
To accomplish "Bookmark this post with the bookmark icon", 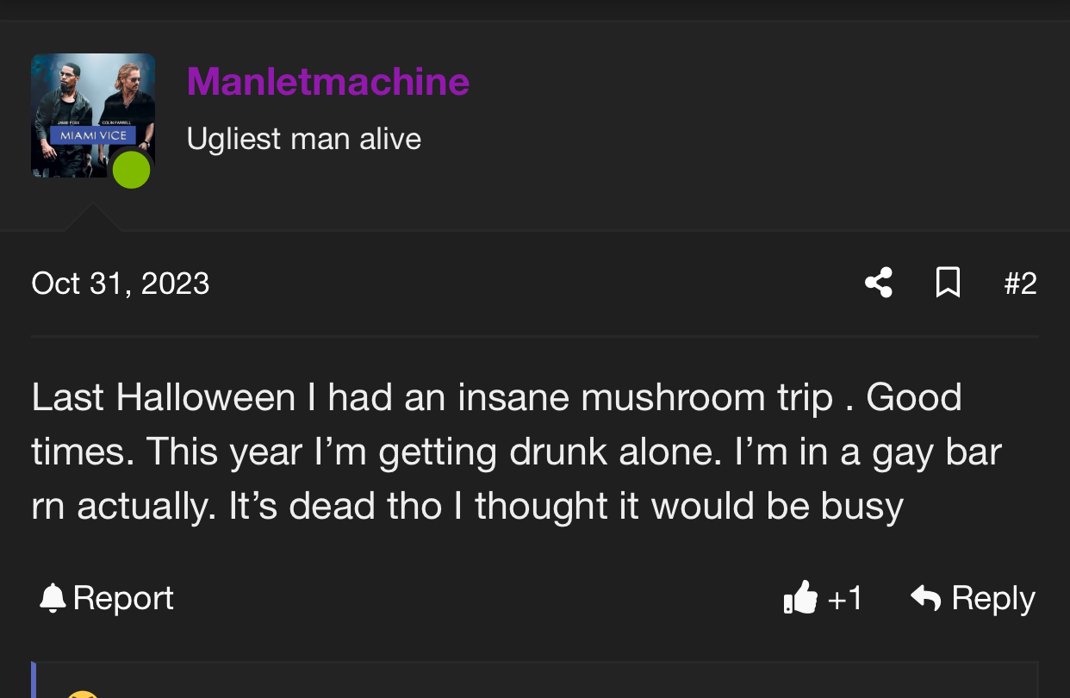I will pos(948,283).
